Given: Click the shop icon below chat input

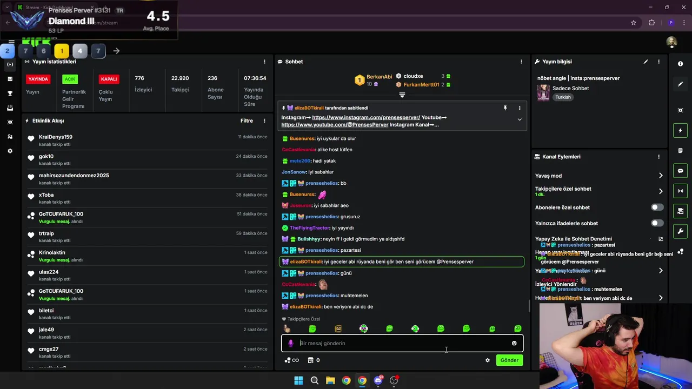Looking at the screenshot, I should click(310, 360).
